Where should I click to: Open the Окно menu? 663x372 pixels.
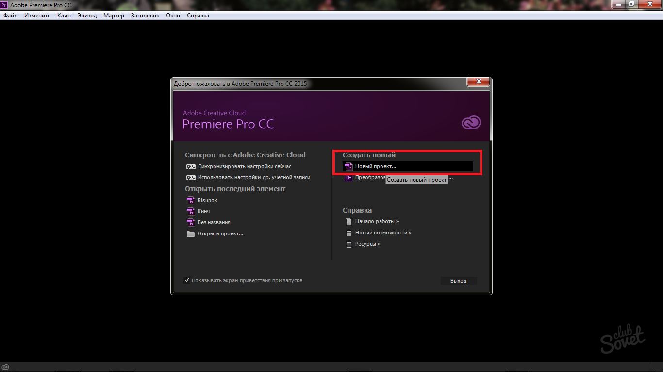click(x=173, y=15)
